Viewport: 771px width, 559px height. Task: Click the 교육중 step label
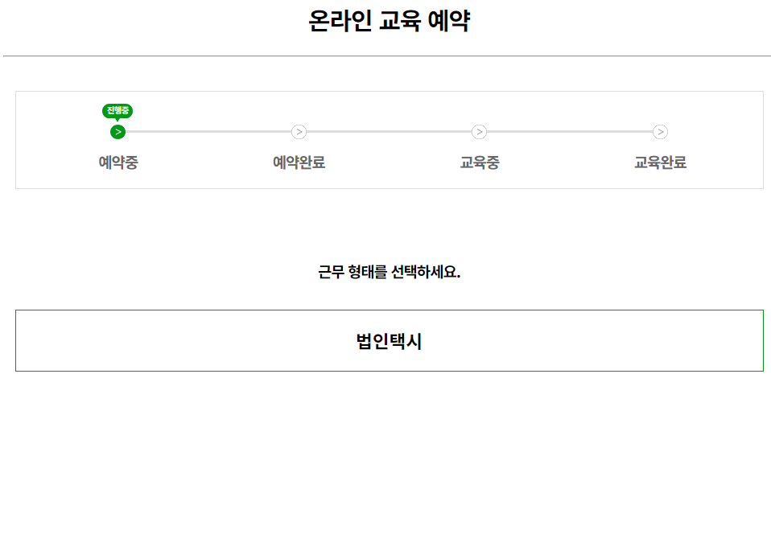point(480,162)
